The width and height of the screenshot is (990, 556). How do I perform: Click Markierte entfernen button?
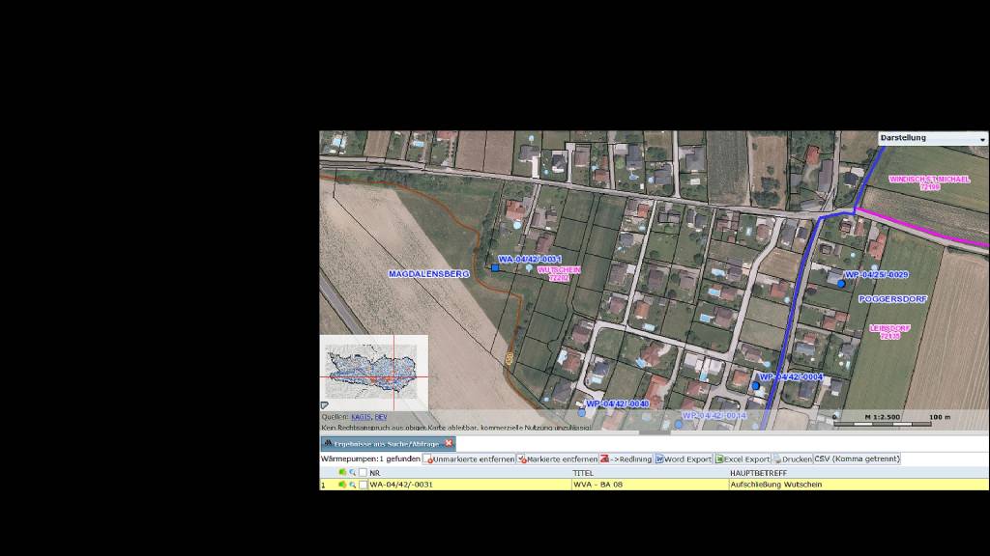tap(557, 459)
